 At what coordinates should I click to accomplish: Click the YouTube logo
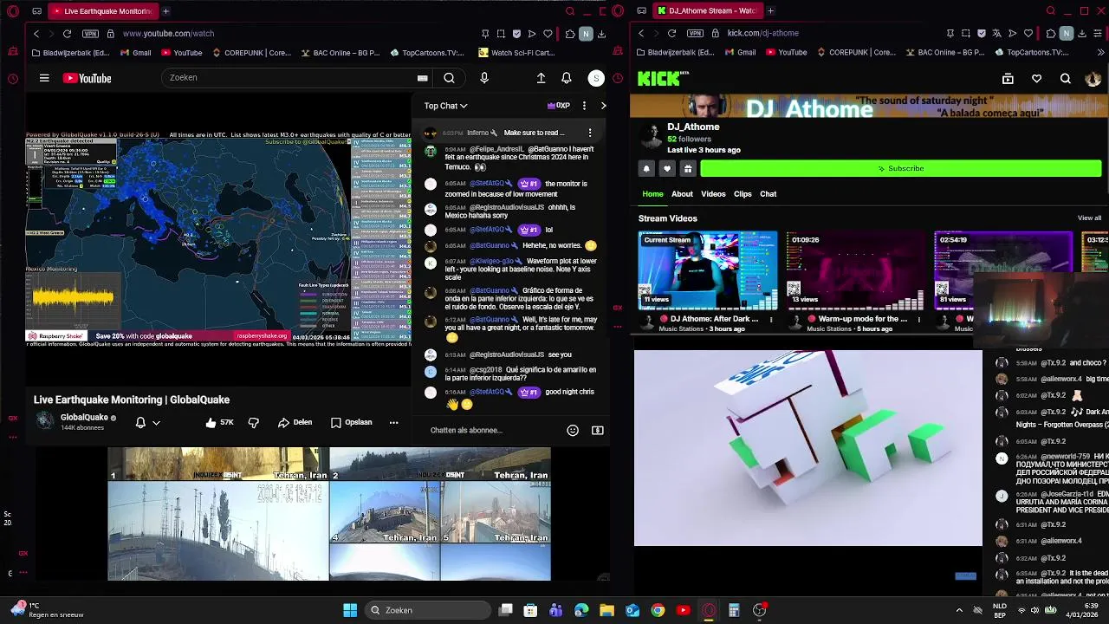[x=87, y=78]
